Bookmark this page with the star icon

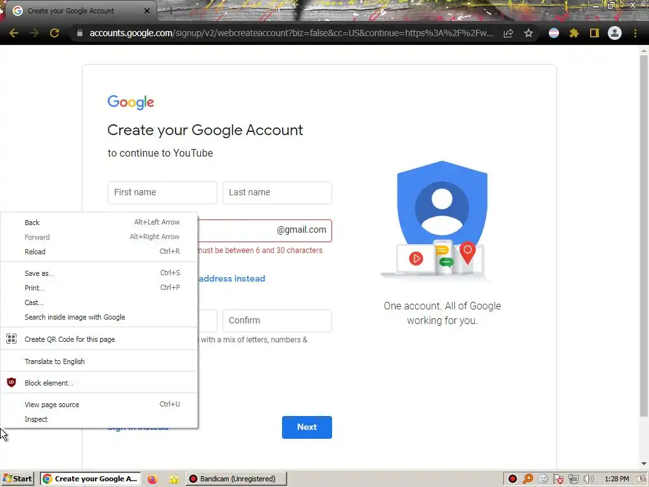coord(529,33)
